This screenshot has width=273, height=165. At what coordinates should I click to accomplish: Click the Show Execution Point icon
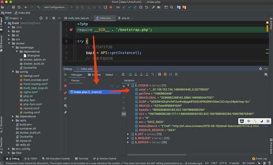(123, 74)
